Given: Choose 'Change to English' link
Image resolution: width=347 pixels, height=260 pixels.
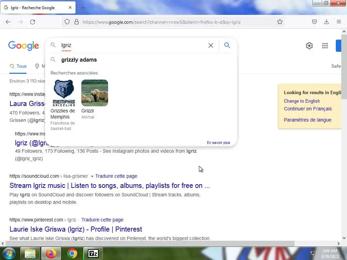Looking at the screenshot, I should coord(302,101).
